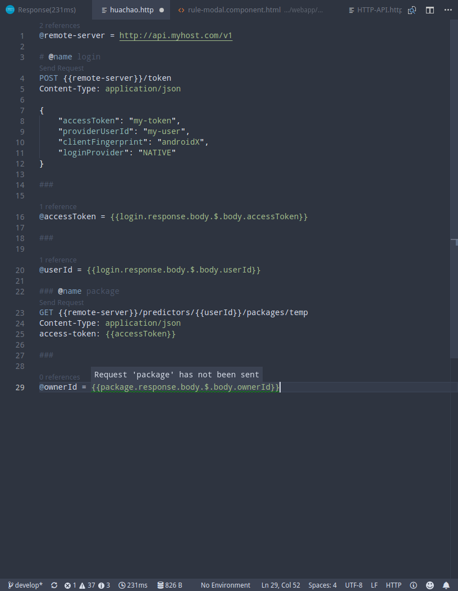Image resolution: width=458 pixels, height=591 pixels.
Task: Click the request name 'package' on line 22
Action: (x=103, y=292)
